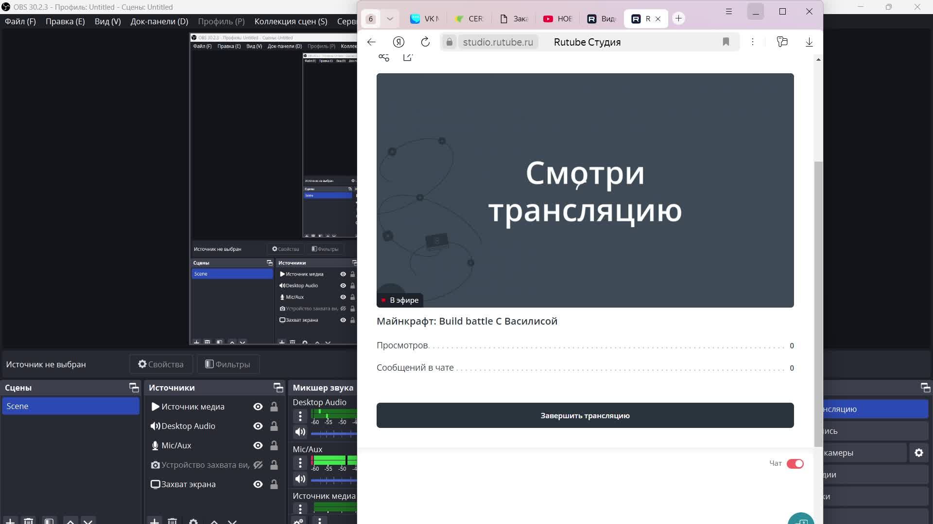Open a new browser tab
Screen dimensions: 933x524
point(678,18)
